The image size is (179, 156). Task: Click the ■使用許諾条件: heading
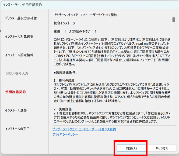point(65,72)
